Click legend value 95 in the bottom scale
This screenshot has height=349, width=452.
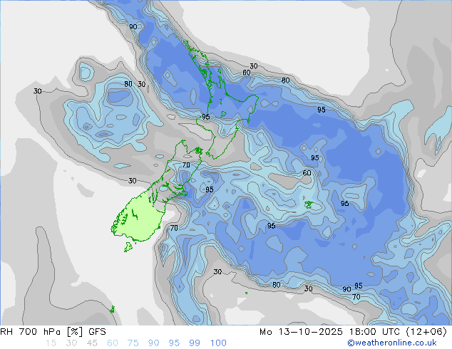click(174, 343)
